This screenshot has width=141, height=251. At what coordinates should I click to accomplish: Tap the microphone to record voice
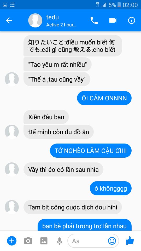point(60,241)
